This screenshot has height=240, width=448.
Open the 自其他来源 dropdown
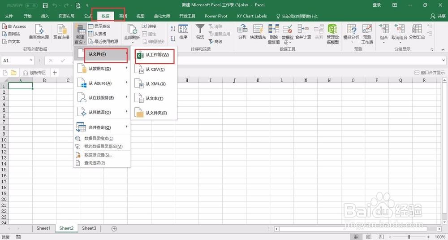coord(39,34)
